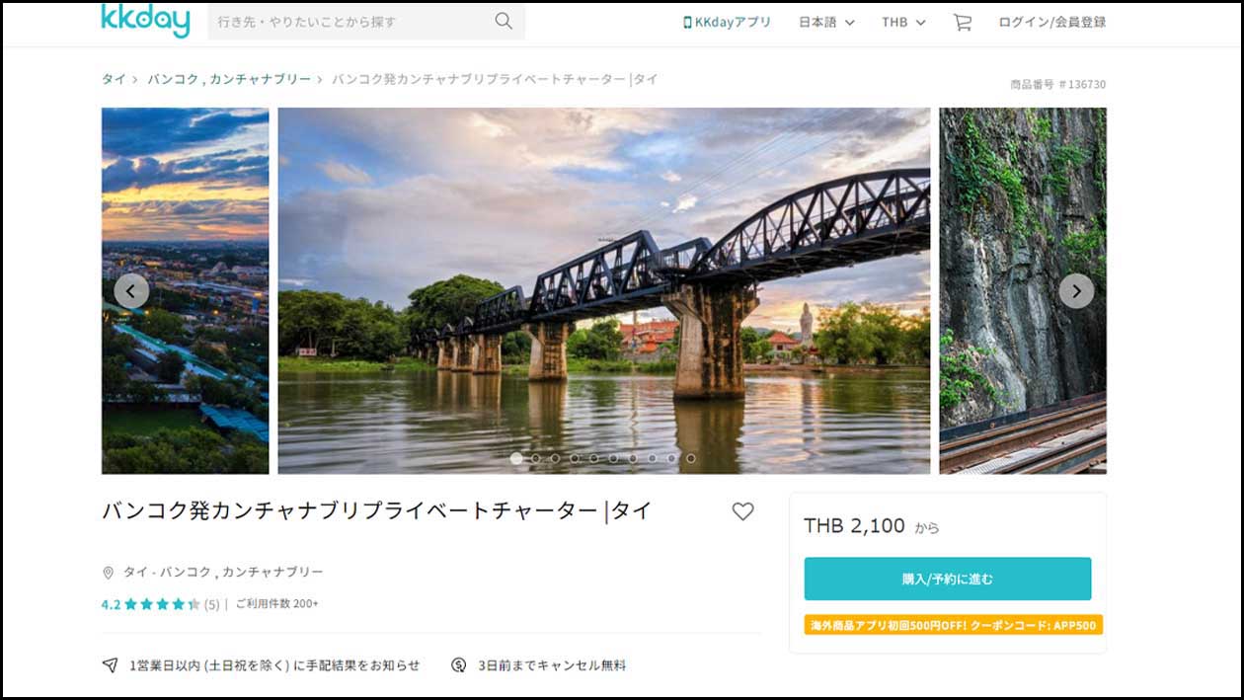Go to the タイ breadcrumb
The height and width of the screenshot is (700, 1244).
(x=114, y=79)
